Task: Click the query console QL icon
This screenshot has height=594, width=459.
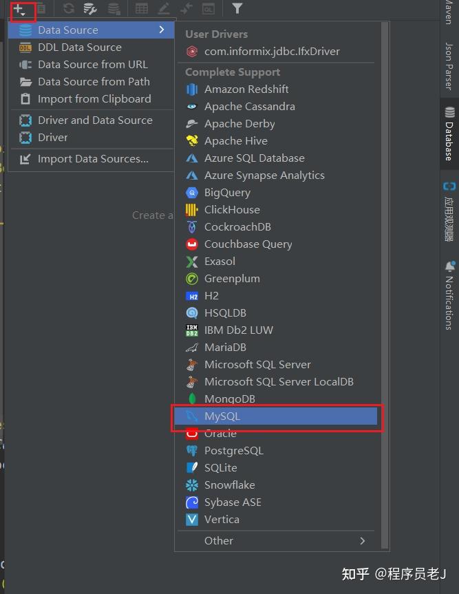Action: pyautogui.click(x=207, y=9)
